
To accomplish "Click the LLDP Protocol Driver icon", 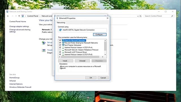I will pyautogui.click(x=63, y=52).
